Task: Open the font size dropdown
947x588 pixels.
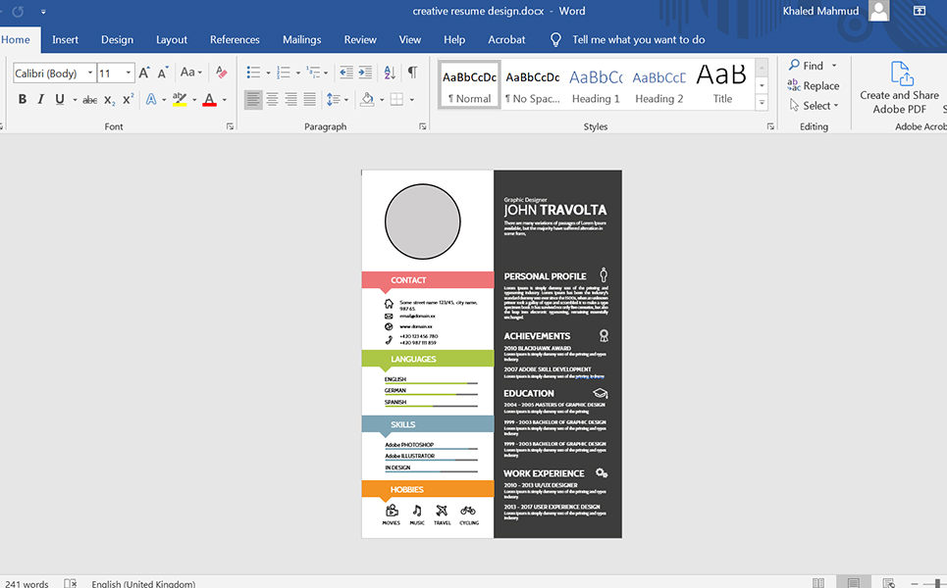Action: [x=129, y=73]
